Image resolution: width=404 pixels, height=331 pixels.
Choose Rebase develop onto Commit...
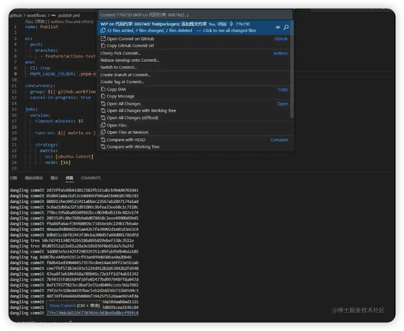(x=129, y=60)
